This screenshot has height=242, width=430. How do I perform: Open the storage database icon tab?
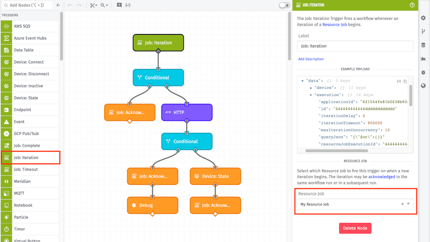(x=423, y=45)
